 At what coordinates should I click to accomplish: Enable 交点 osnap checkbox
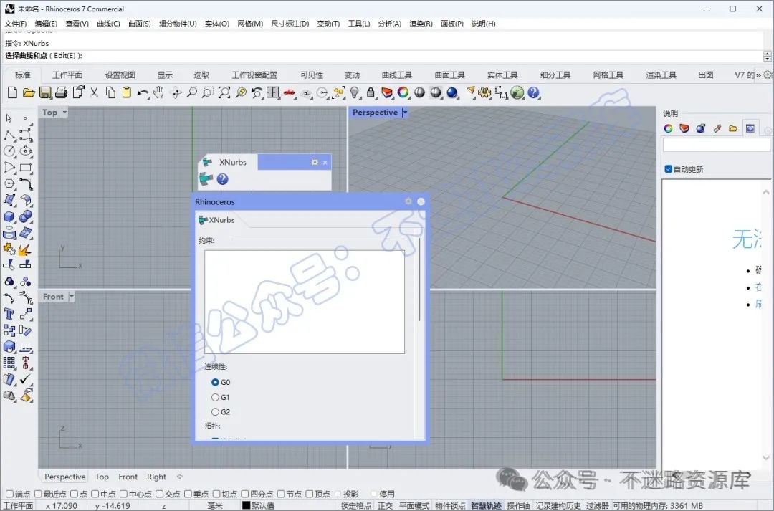(159, 494)
